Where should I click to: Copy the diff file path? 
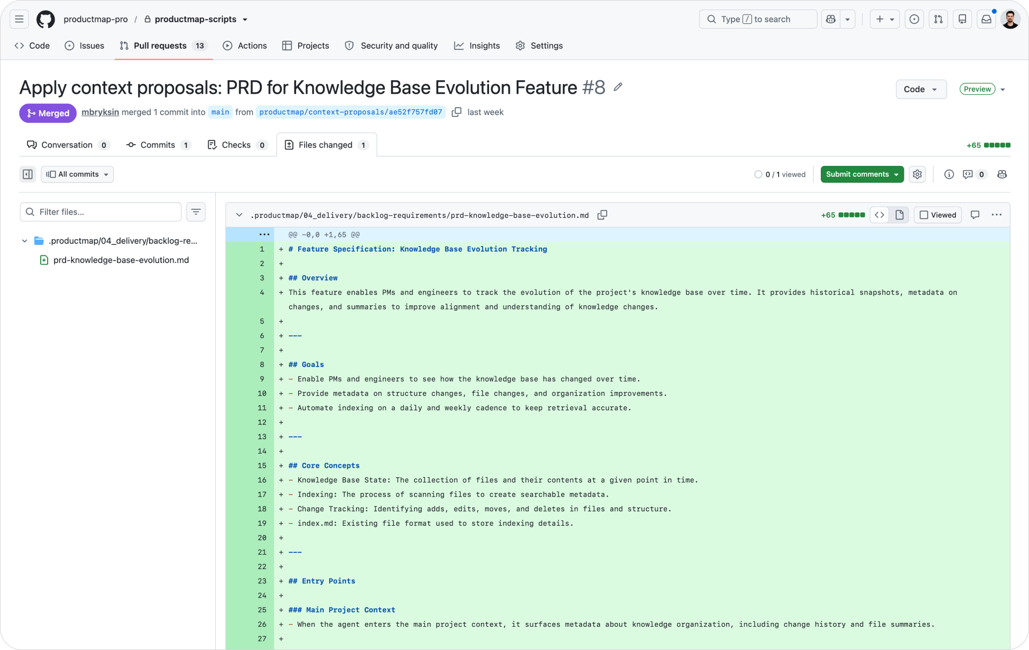click(602, 215)
